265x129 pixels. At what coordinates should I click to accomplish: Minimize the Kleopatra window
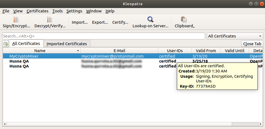tap(251, 4)
